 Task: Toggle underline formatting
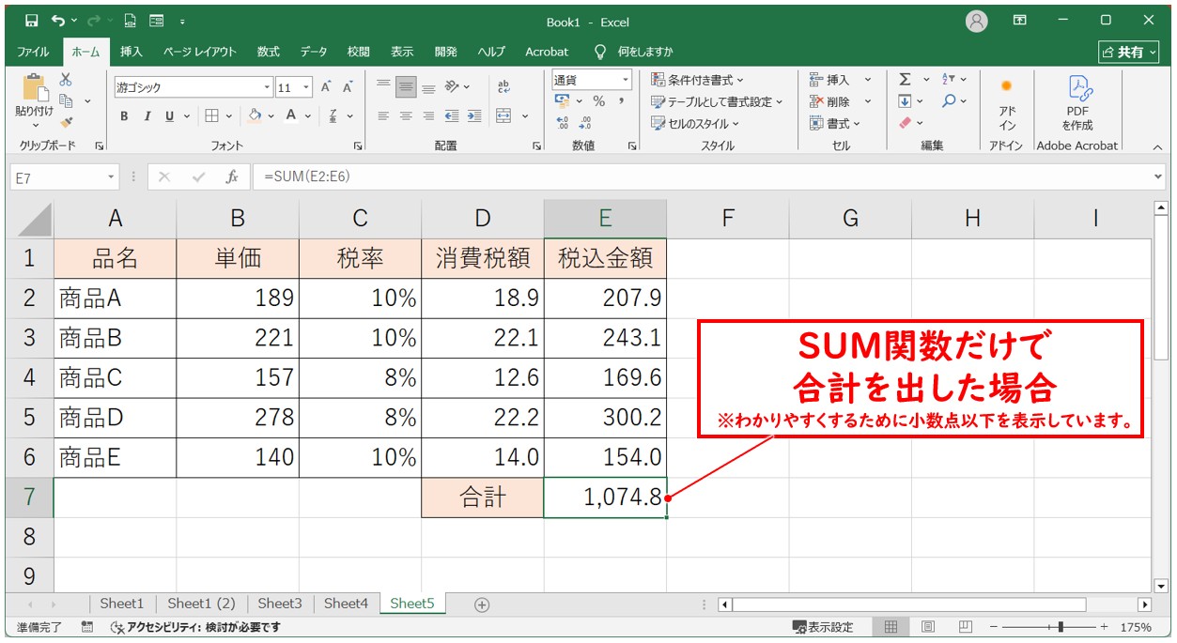[x=170, y=116]
